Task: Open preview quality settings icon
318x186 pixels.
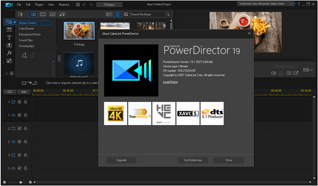Action: [289, 73]
